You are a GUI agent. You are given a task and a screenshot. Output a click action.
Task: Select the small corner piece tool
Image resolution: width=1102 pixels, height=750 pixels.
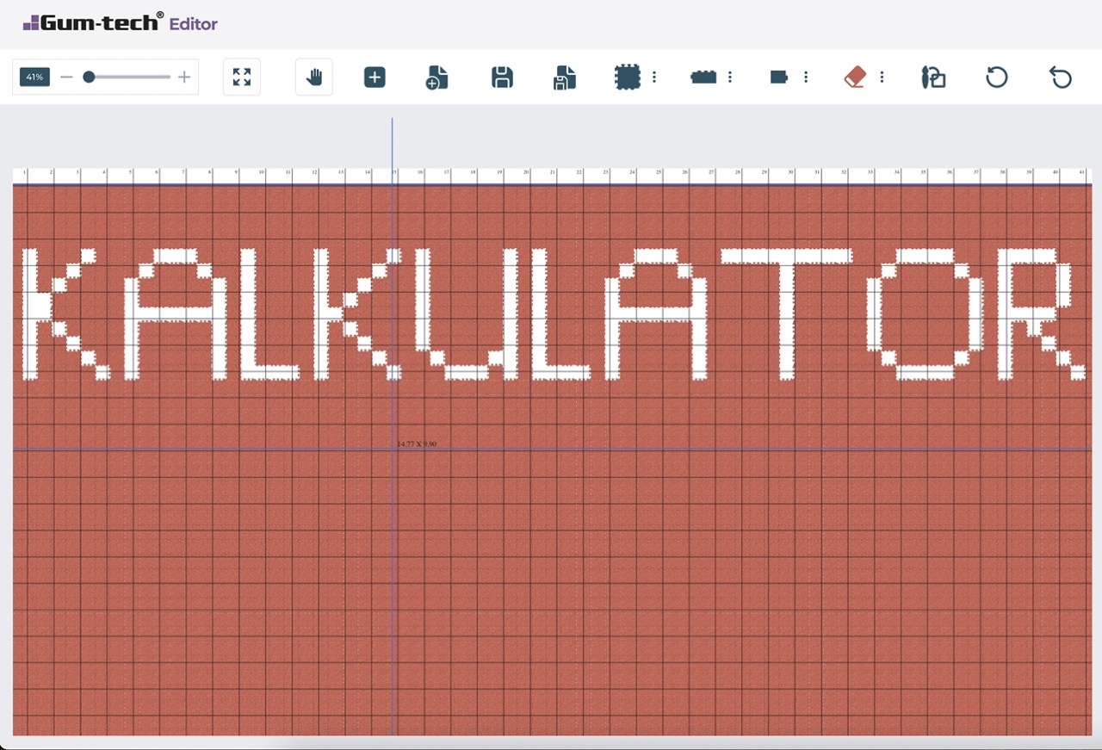click(779, 77)
